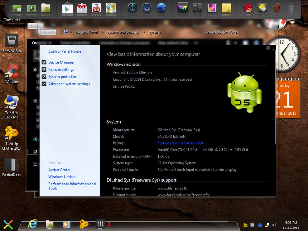Click System in the address breadcrumb
Image resolution: width=308 pixels, height=231 pixels.
[x=155, y=32]
